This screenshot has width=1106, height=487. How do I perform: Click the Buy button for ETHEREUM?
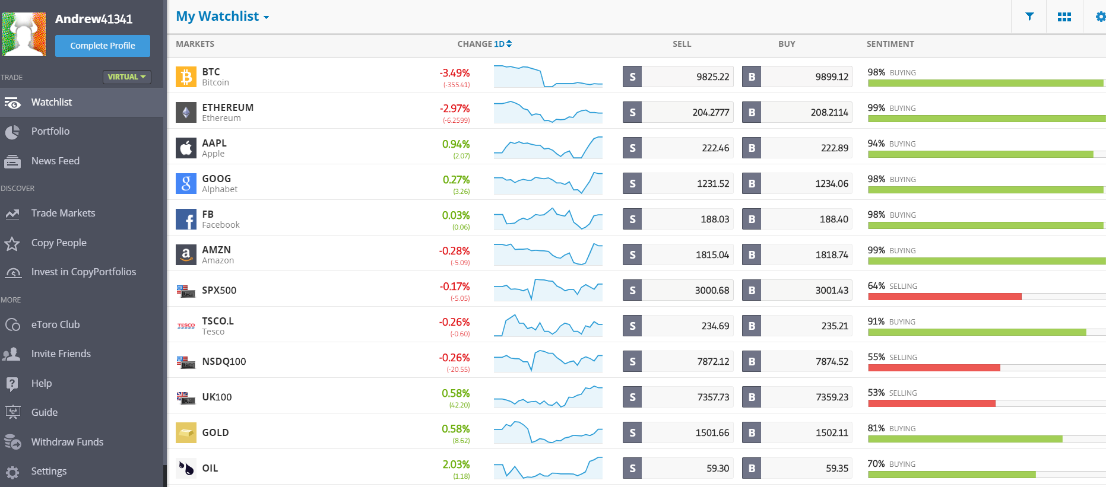[x=752, y=112]
